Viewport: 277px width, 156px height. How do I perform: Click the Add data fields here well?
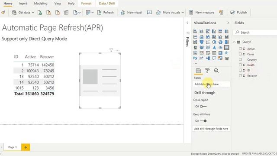tap(211, 84)
